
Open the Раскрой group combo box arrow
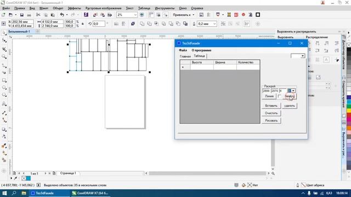pyautogui.click(x=293, y=91)
